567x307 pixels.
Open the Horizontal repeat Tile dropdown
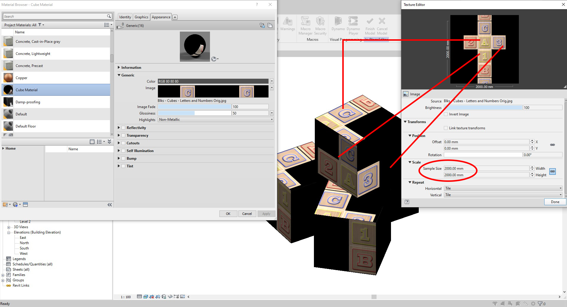pyautogui.click(x=560, y=188)
